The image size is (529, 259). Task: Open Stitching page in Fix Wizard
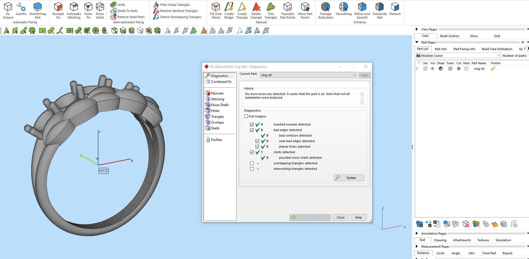tap(215, 99)
